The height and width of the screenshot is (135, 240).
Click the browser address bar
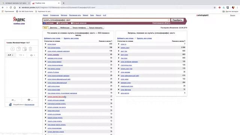pos(116,7)
